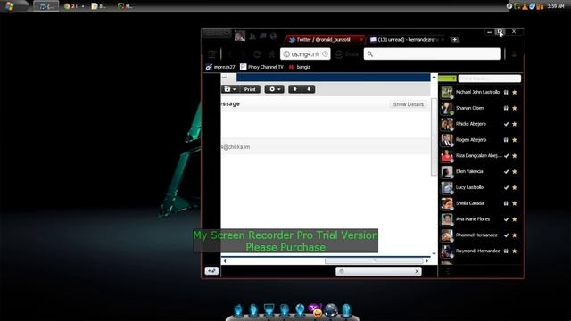Image resolution: width=571 pixels, height=321 pixels.
Task: Toggle favorite star for Ellen Valencia
Action: 515,172
